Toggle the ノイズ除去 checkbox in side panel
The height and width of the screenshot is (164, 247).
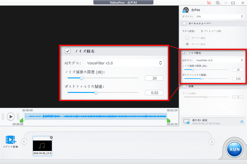click(x=184, y=53)
